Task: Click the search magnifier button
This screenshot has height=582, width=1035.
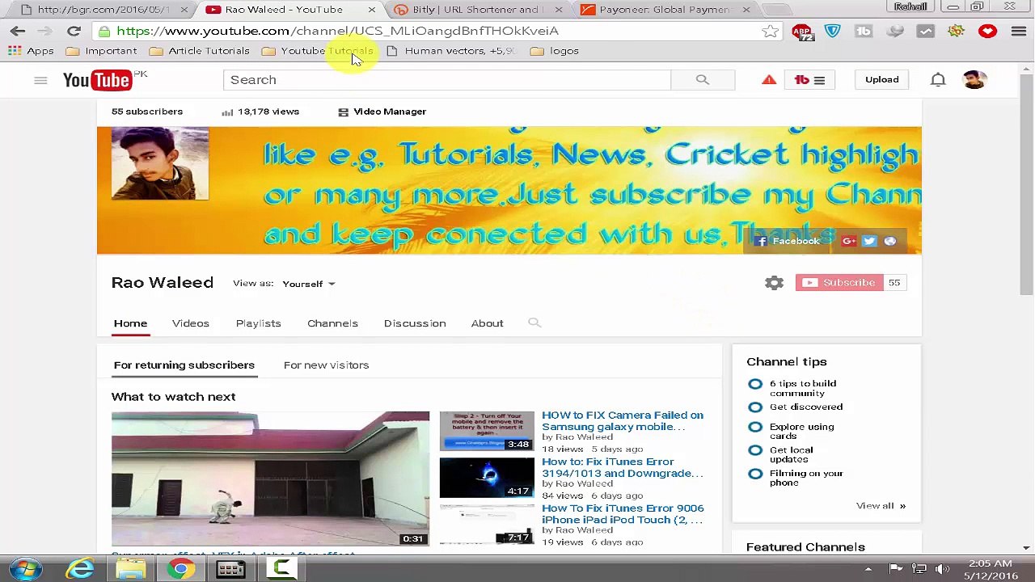Action: pos(702,79)
